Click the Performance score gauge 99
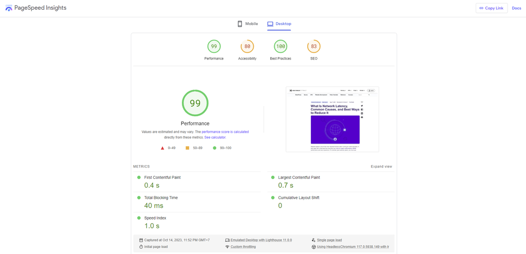Viewport: 526px width, 254px height. click(x=214, y=47)
